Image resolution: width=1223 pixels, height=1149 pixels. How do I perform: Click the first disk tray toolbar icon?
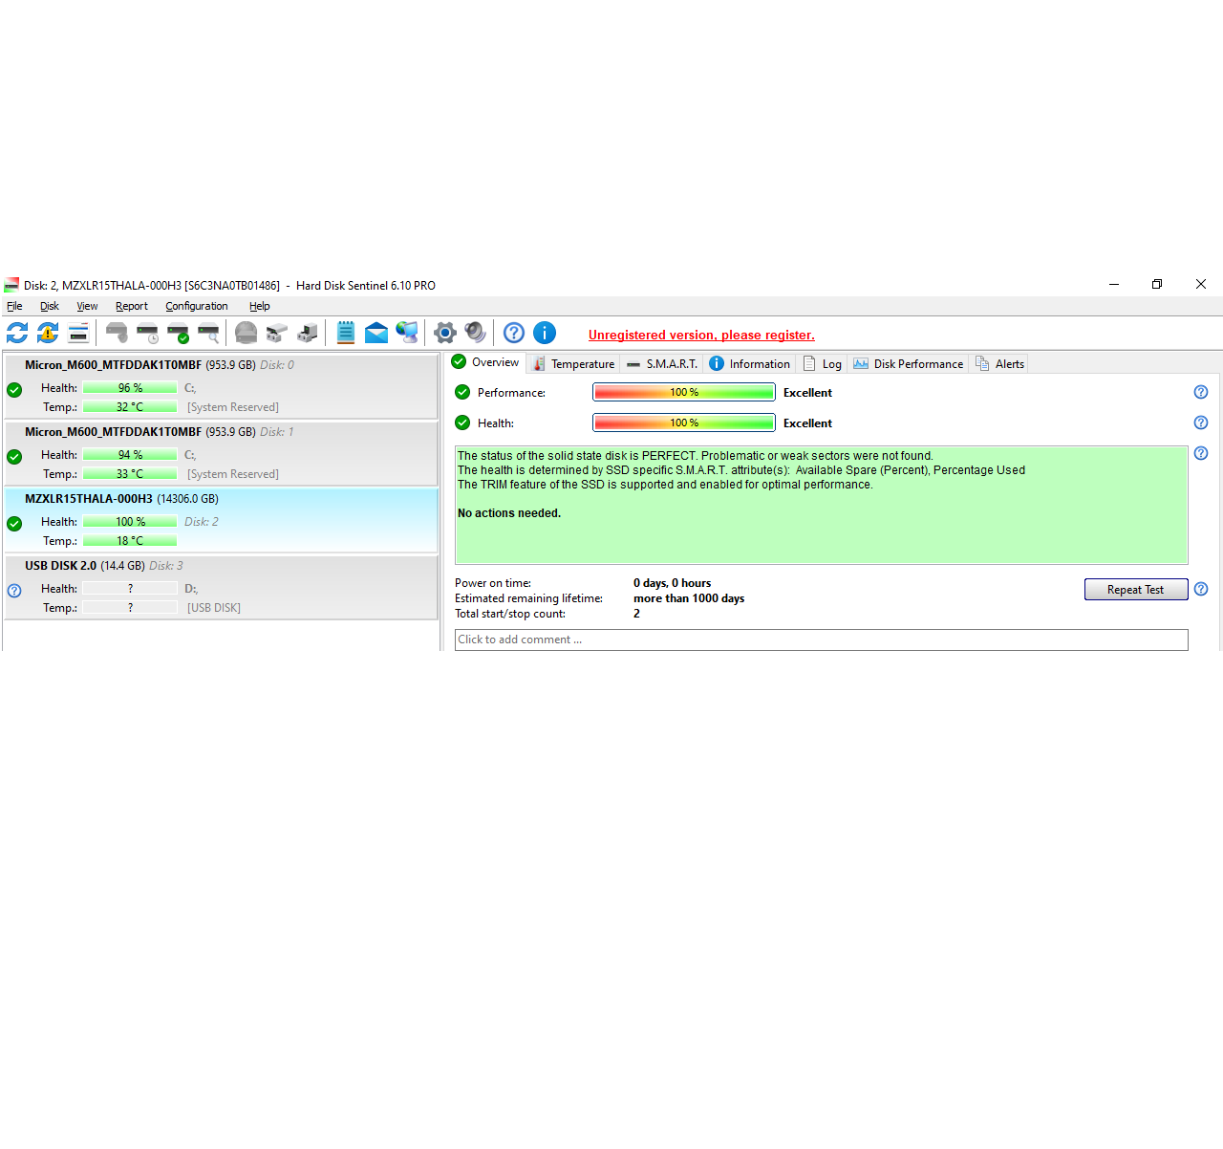277,333
